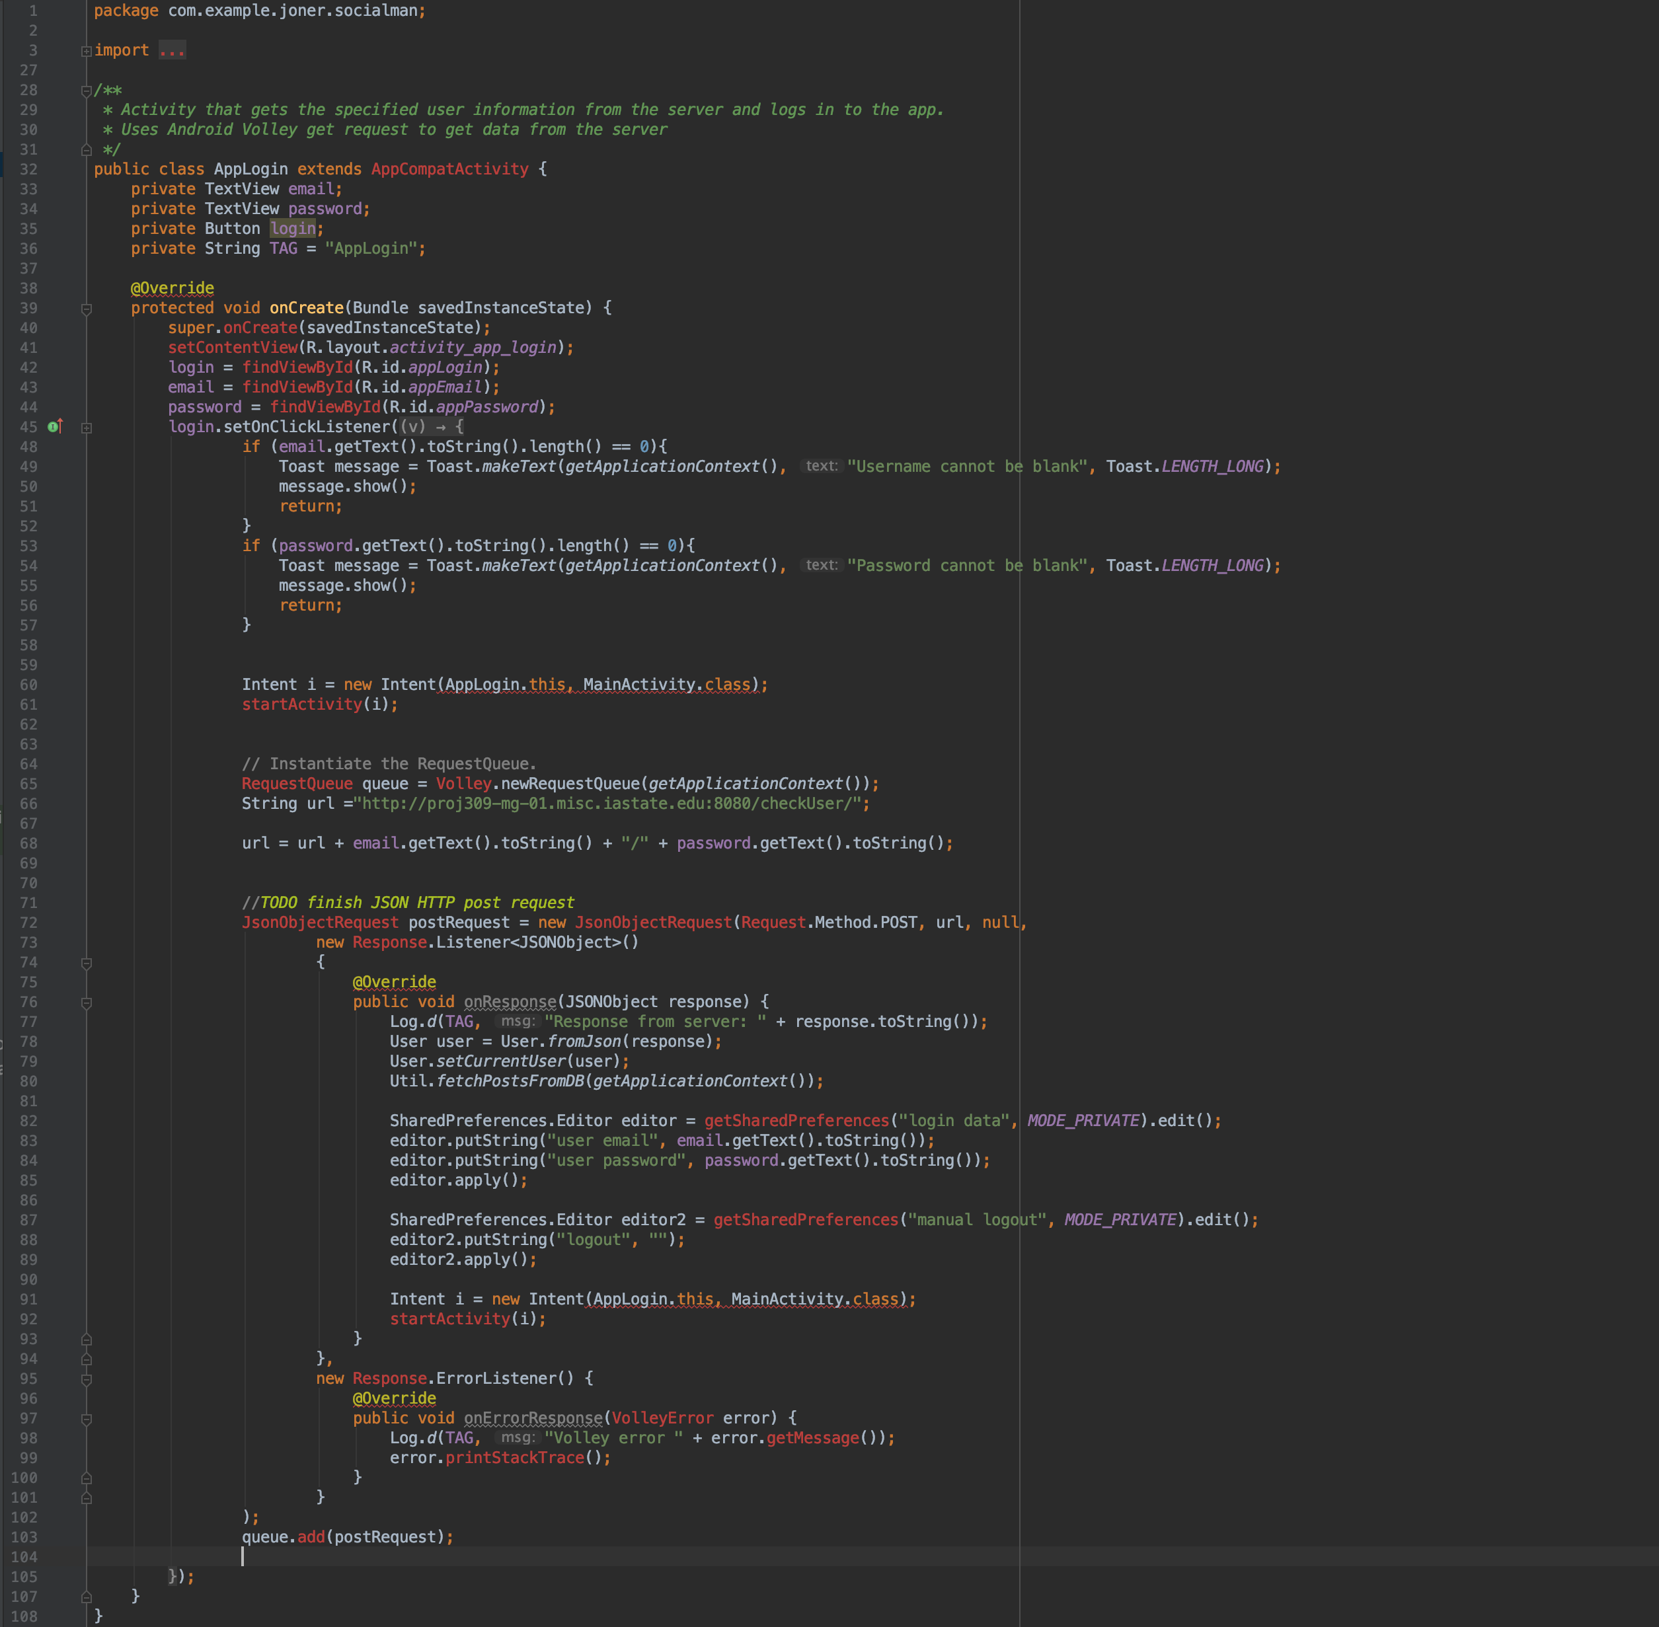This screenshot has width=1659, height=1627.
Task: Click line number 72 in the gutter
Action: (29, 923)
